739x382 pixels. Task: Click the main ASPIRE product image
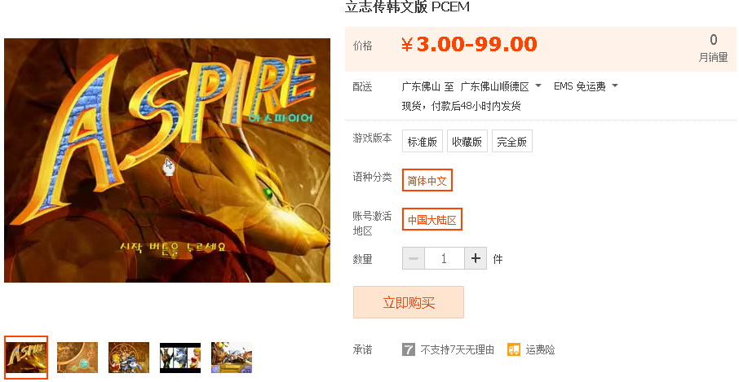click(167, 160)
